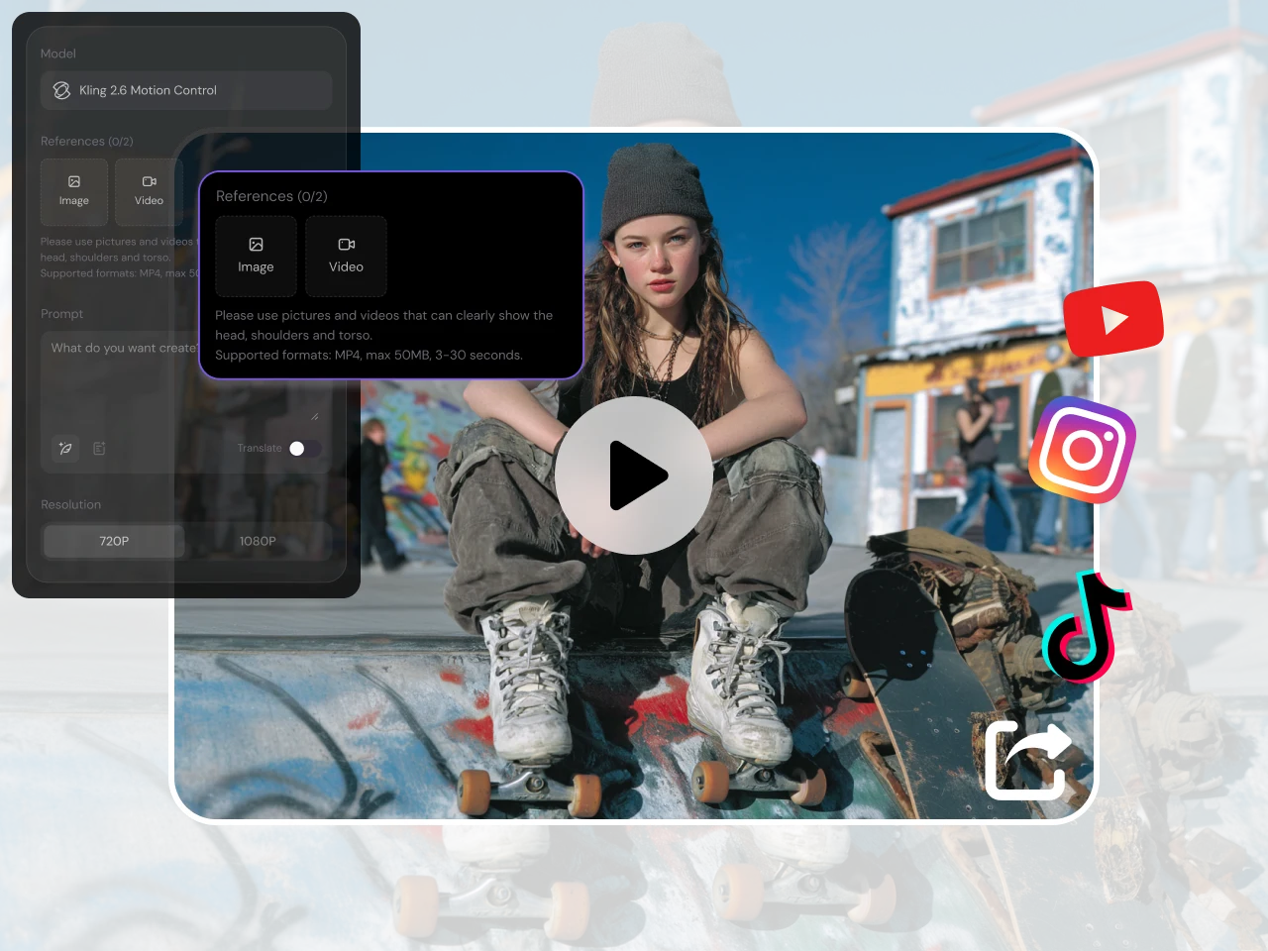Click the YouTube icon
Viewport: 1268px width, 951px height.
click(x=1113, y=318)
